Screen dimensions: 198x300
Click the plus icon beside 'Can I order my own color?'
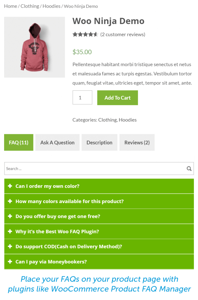(10, 186)
